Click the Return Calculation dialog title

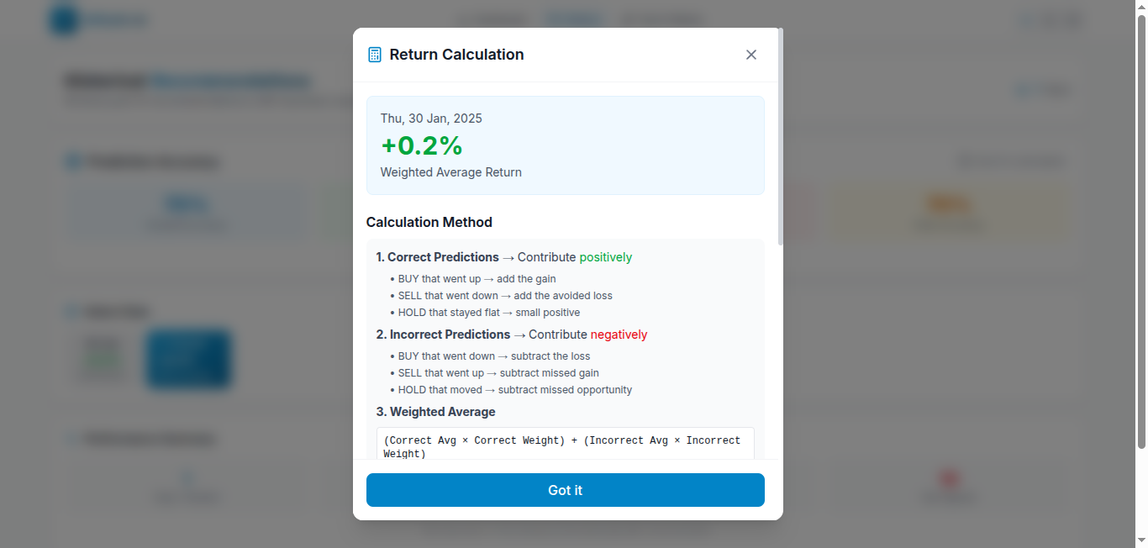point(456,55)
